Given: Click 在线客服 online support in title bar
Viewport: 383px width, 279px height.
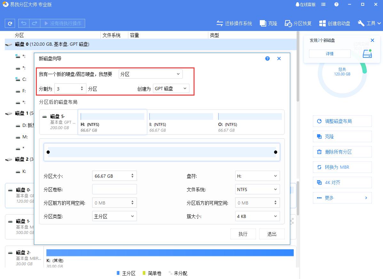Looking at the screenshot, I should click(306, 4).
